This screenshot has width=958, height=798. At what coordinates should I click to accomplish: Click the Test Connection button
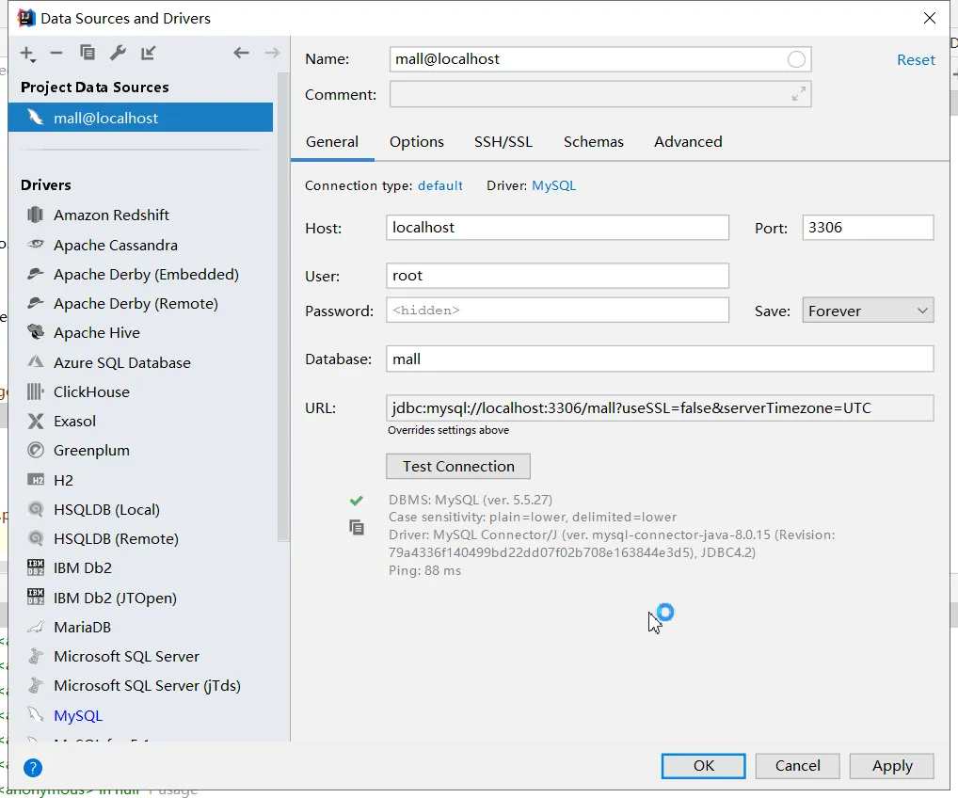[458, 466]
